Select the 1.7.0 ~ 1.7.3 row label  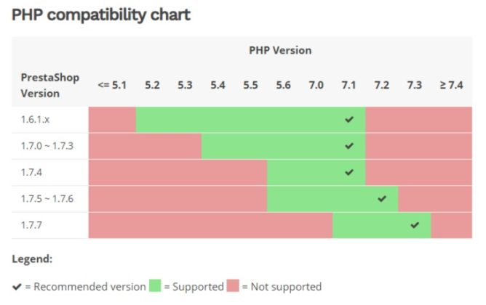point(47,146)
